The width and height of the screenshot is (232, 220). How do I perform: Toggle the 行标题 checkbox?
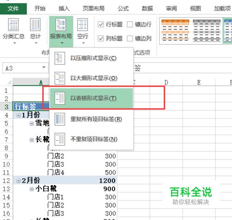click(101, 25)
